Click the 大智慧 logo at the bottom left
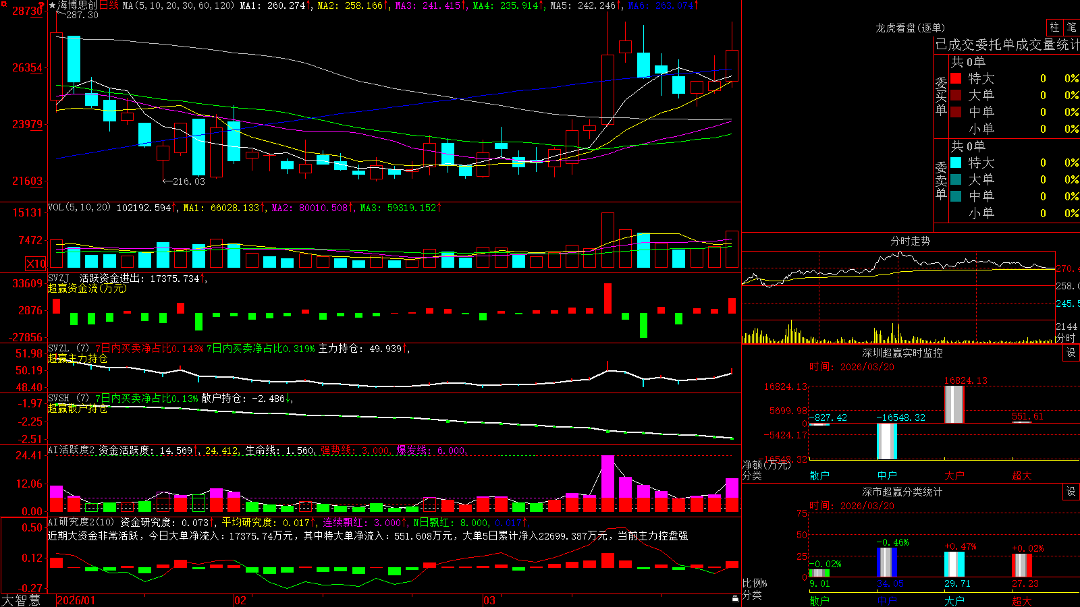The image size is (1080, 607). click(21, 600)
